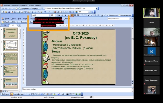Select the Rectangle drawing tool
This screenshot has width=163, height=103.
coord(32,94)
